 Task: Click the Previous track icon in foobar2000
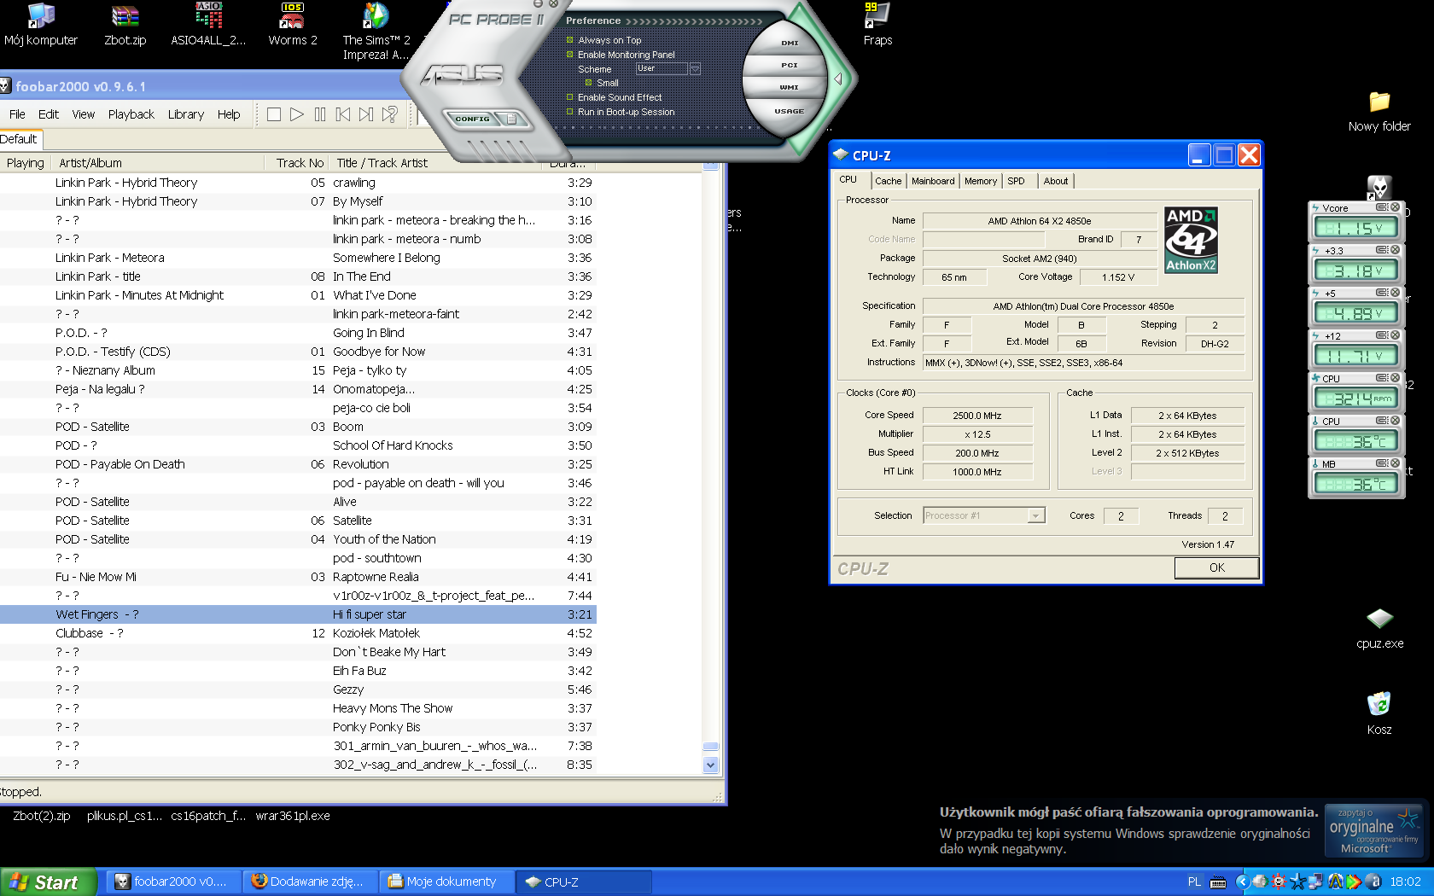click(x=343, y=114)
